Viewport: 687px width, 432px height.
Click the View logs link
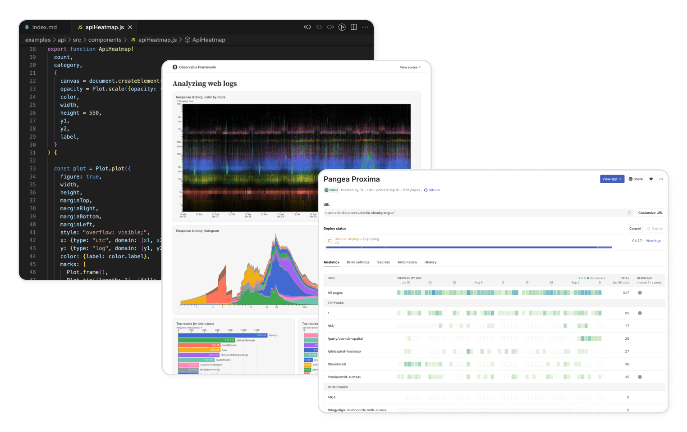(653, 241)
